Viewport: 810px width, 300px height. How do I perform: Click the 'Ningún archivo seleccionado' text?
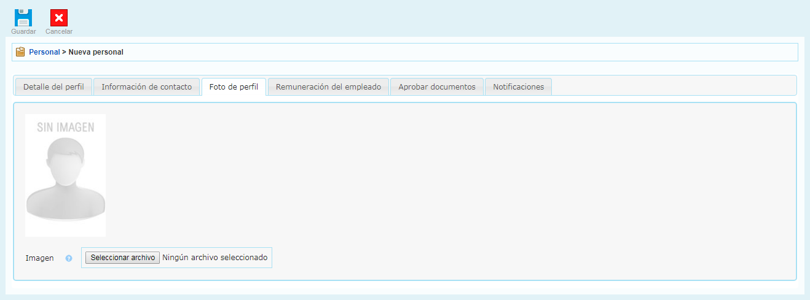[214, 258]
